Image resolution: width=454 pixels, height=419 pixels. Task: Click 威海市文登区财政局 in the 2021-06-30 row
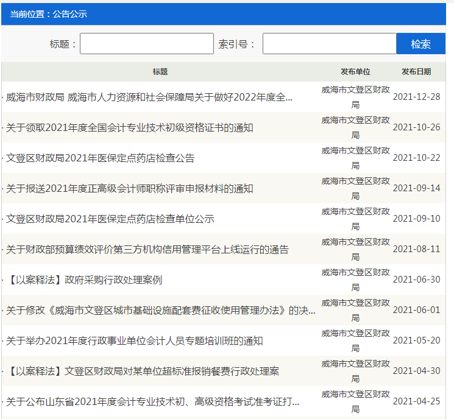(355, 280)
